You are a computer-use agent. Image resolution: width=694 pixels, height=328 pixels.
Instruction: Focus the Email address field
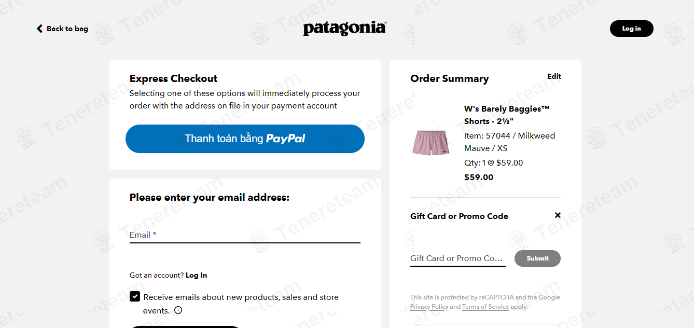tap(245, 235)
